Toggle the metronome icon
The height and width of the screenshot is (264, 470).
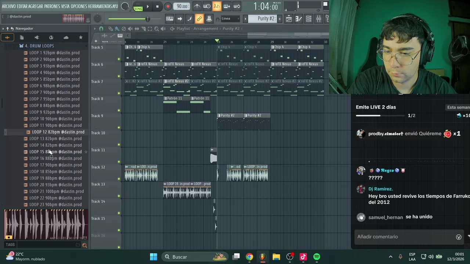click(x=197, y=6)
